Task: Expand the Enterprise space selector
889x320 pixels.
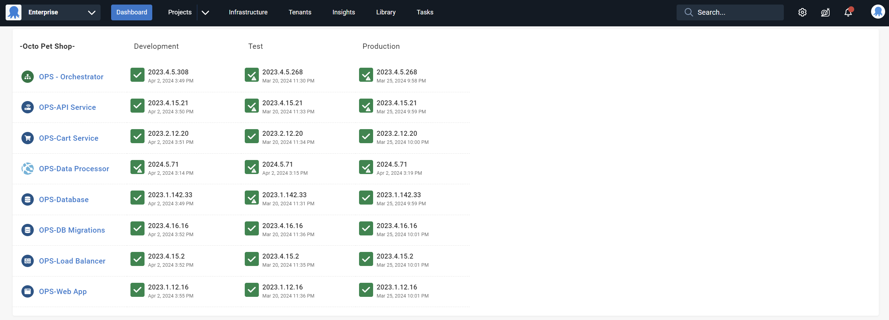Action: click(x=92, y=12)
